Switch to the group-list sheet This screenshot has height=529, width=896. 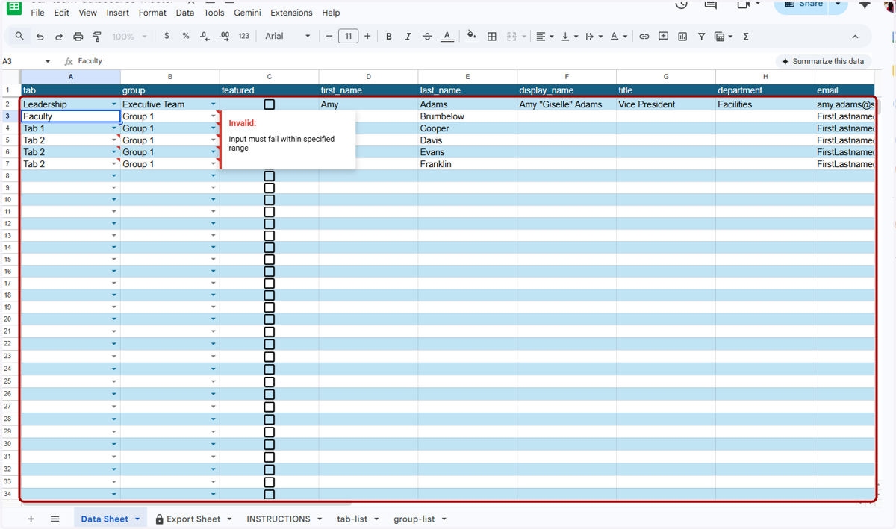pyautogui.click(x=414, y=519)
